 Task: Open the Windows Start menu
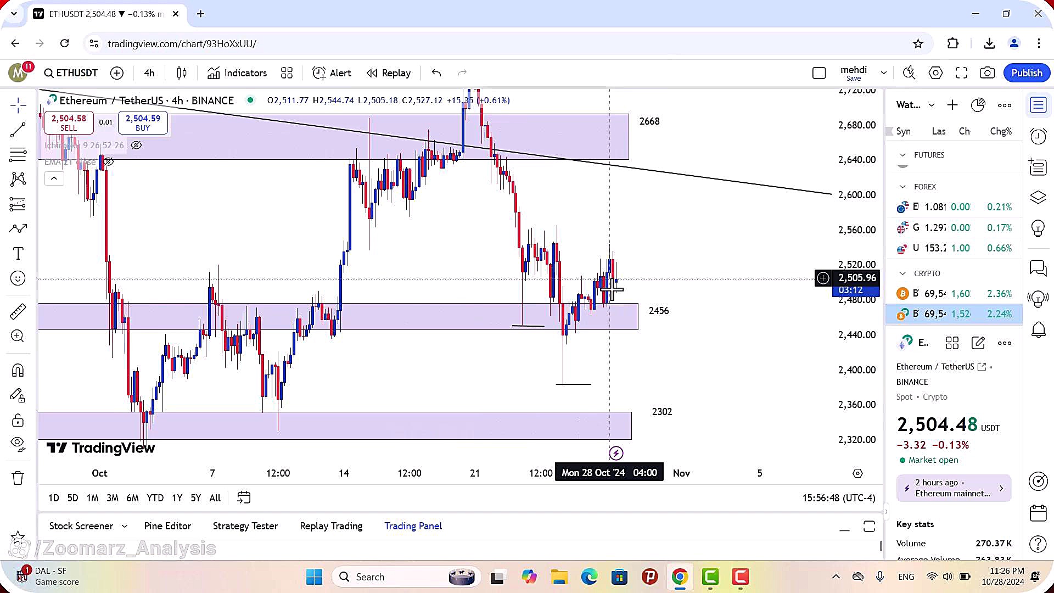pos(314,577)
